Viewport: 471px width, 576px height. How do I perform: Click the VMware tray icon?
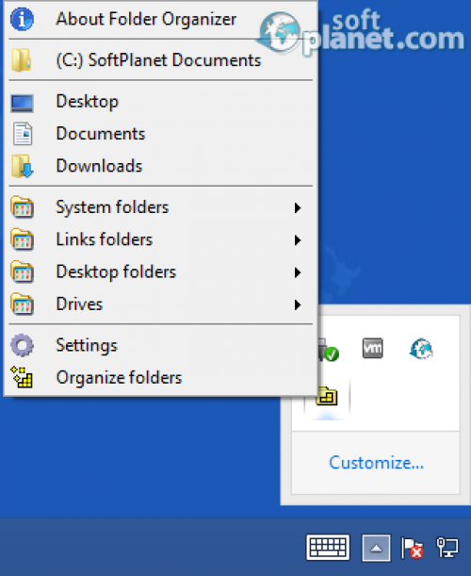click(373, 348)
